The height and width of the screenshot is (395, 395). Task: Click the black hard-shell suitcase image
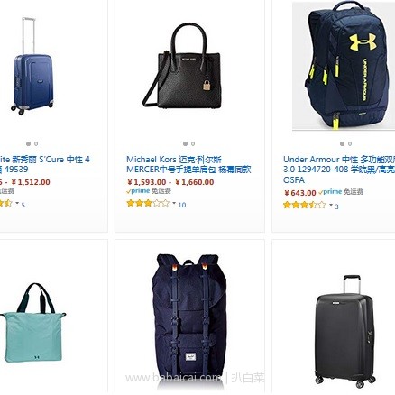(x=345, y=331)
